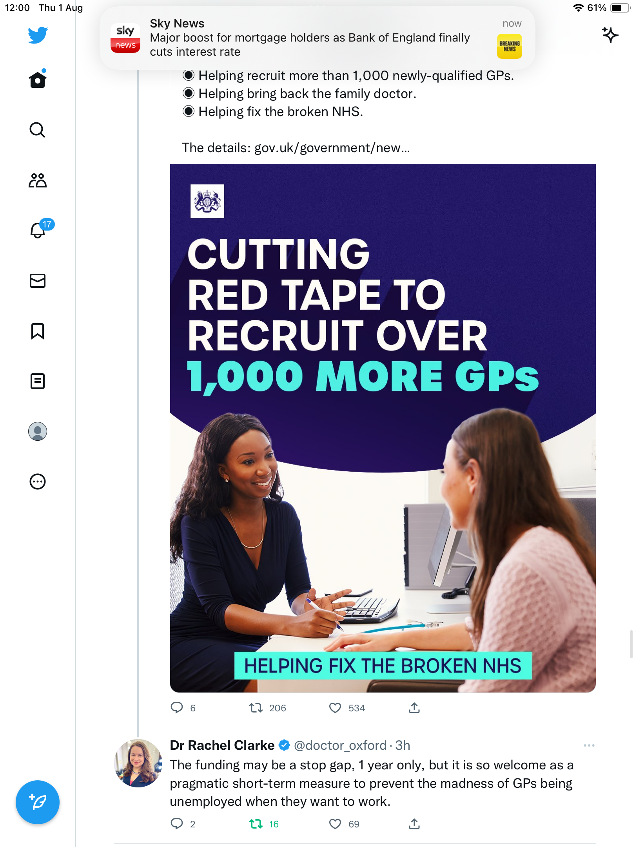The width and height of the screenshot is (635, 847).
Task: Open the Communities people icon
Action: pyautogui.click(x=38, y=180)
